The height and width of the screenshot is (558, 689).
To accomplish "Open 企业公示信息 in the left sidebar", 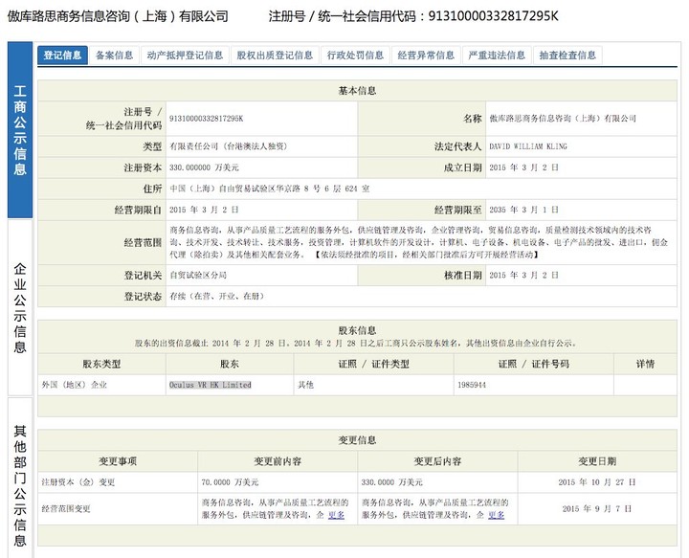I will pyautogui.click(x=20, y=308).
